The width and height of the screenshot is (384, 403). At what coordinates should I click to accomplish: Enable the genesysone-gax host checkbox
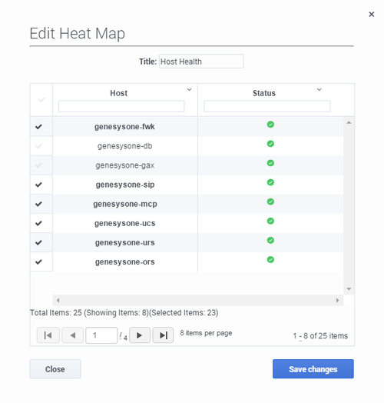(x=38, y=165)
